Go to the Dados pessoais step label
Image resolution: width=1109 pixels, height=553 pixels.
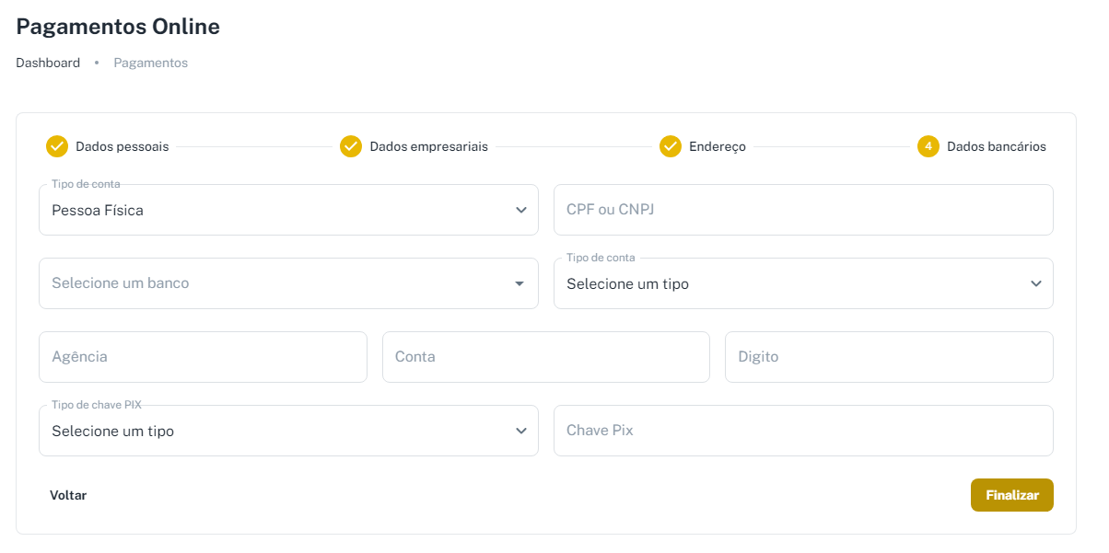[123, 146]
